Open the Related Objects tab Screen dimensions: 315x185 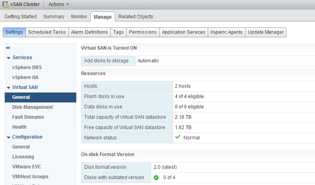136,17
